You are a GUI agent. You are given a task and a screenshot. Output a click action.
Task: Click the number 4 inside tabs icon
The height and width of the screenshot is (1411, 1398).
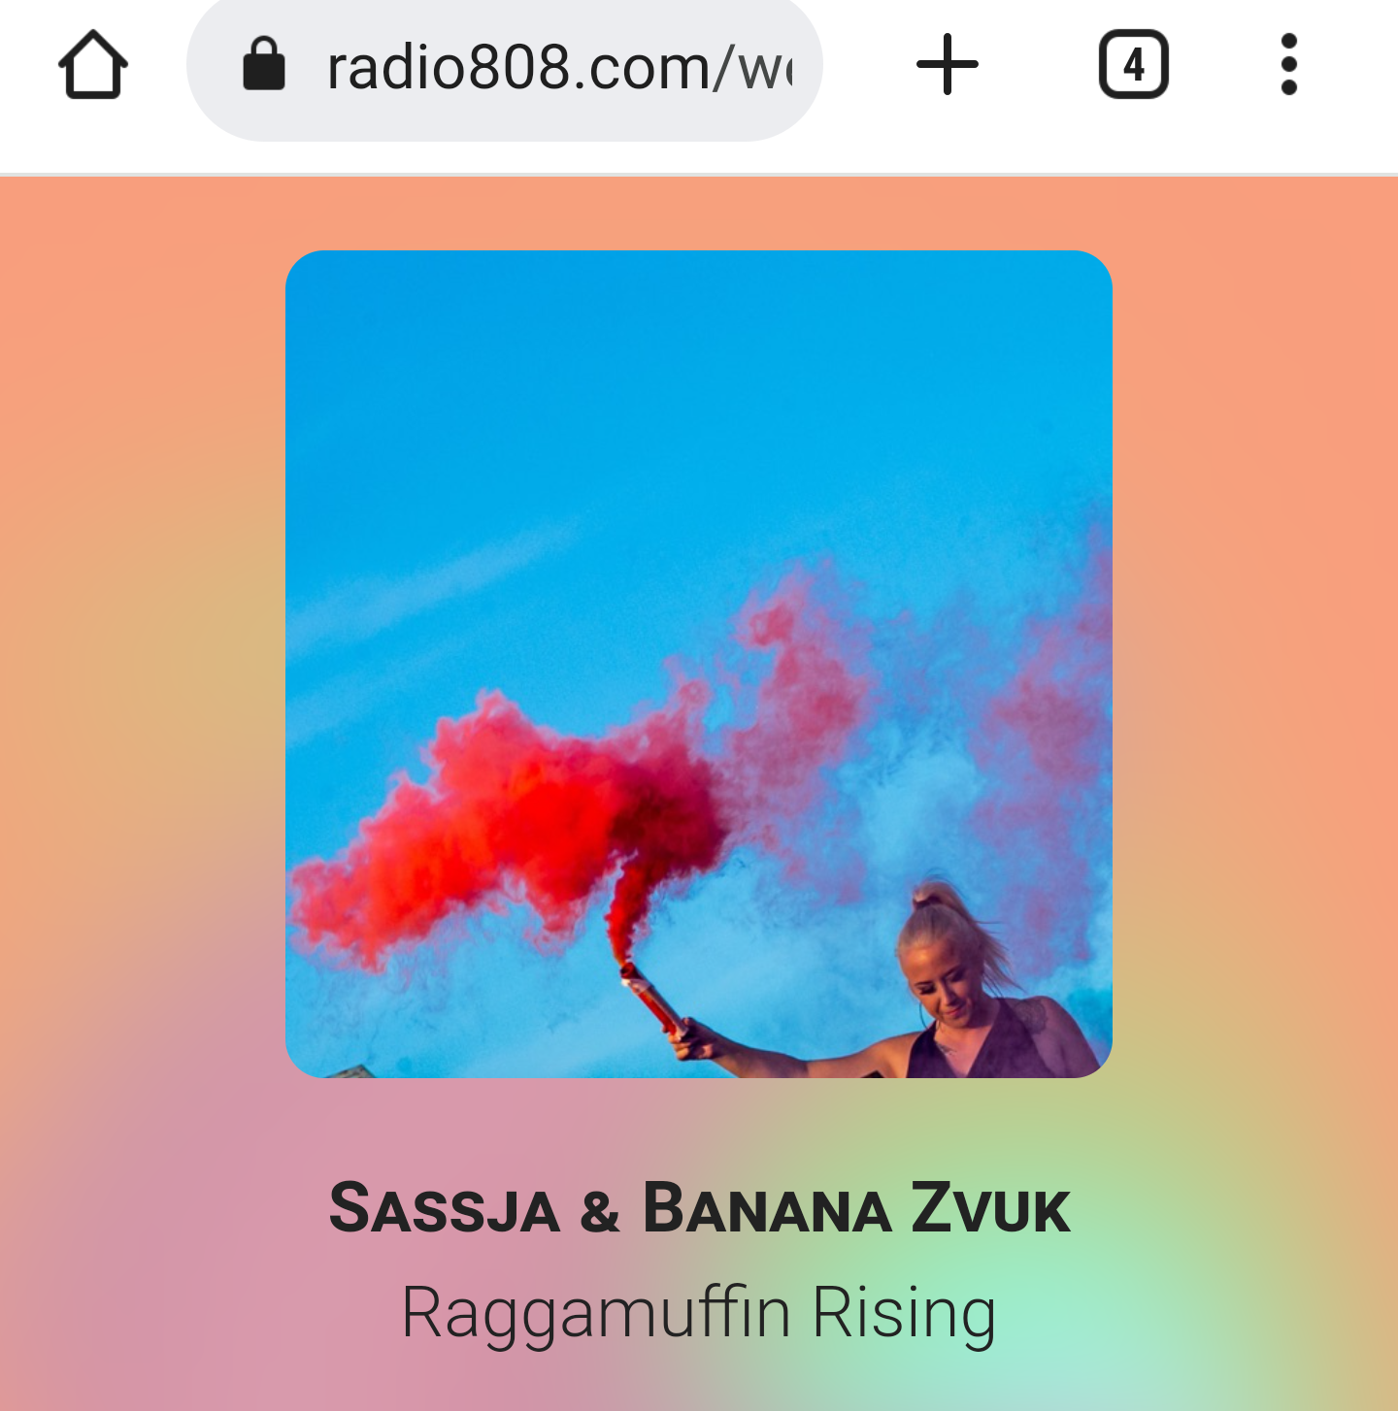tap(1134, 66)
